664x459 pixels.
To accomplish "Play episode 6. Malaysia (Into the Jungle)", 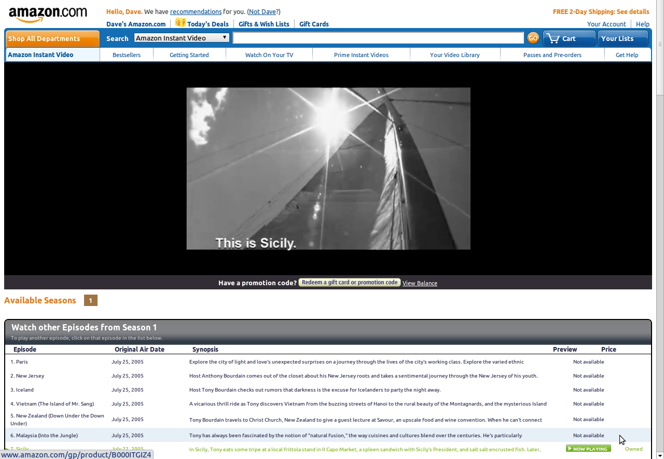I will click(44, 436).
